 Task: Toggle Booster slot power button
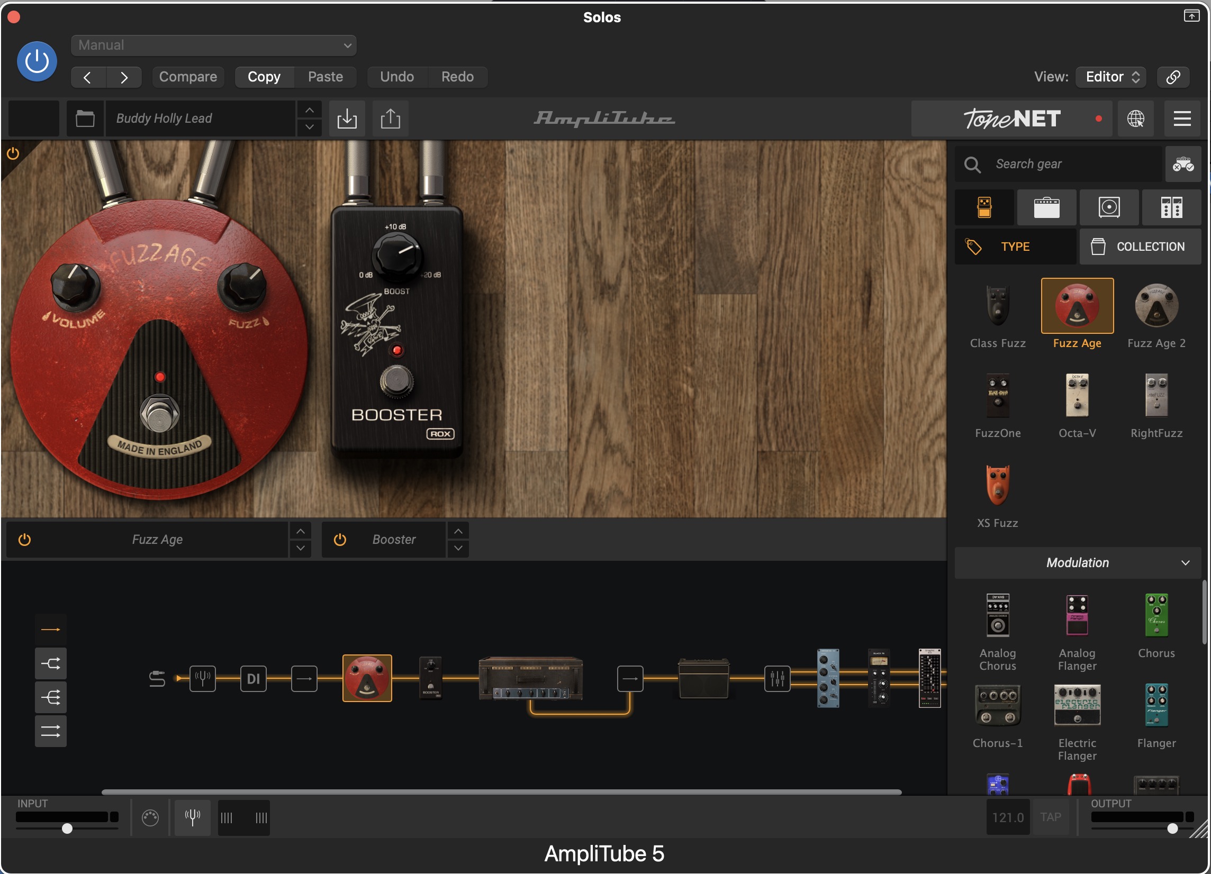click(340, 540)
